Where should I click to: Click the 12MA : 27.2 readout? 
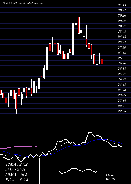[17, 164]
